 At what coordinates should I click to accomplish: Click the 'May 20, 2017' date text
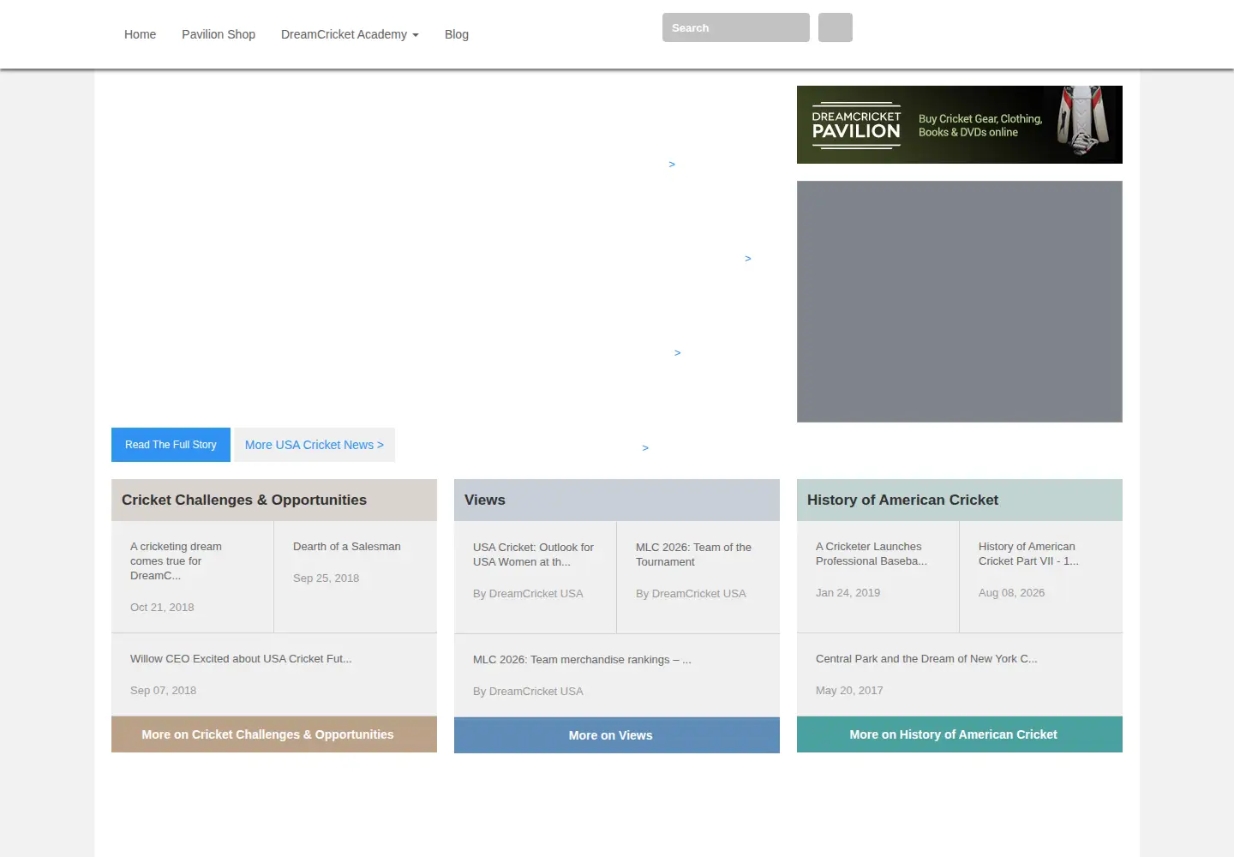849,690
